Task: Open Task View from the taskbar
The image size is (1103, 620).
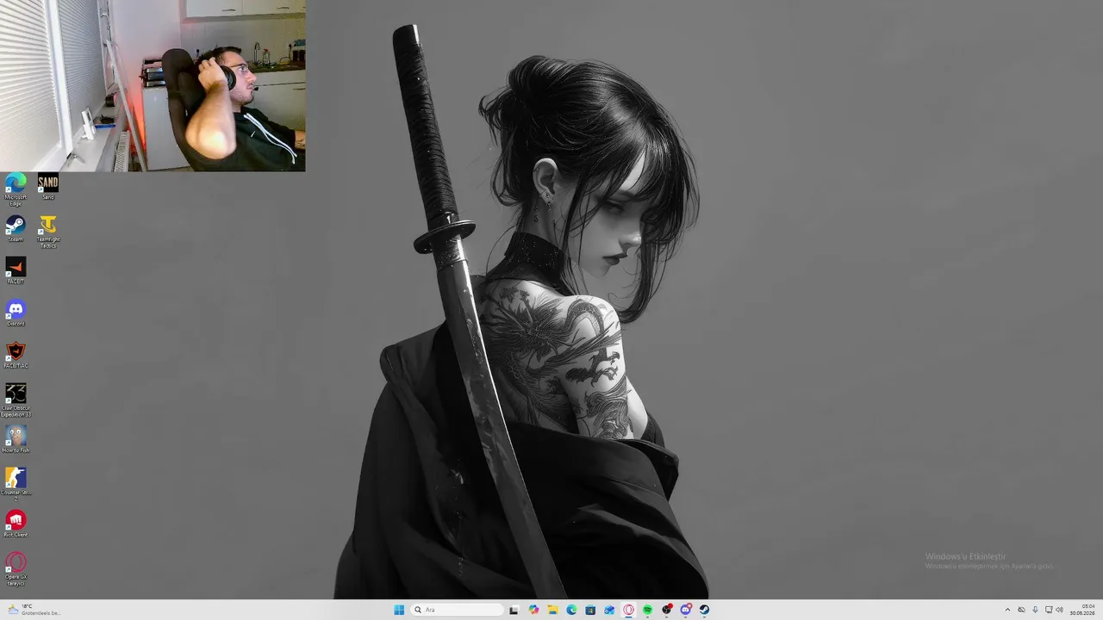Action: pos(514,610)
